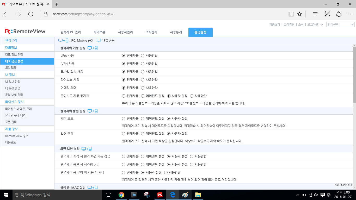Open Edge browser taskbar icon
This screenshot has width=356, height=200.
pyautogui.click(x=172, y=195)
